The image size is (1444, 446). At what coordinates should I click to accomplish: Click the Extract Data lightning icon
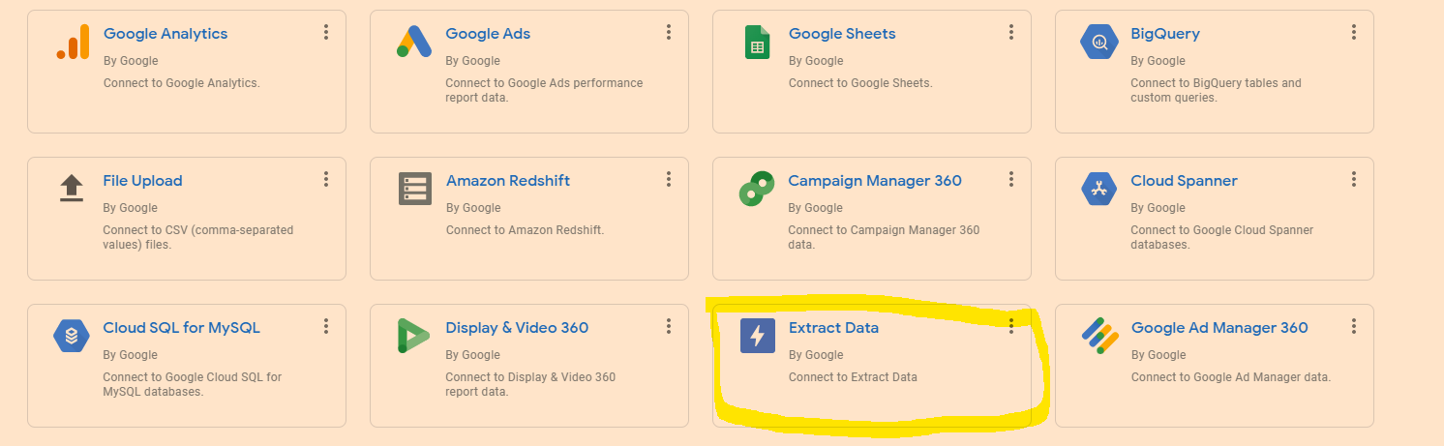[757, 336]
